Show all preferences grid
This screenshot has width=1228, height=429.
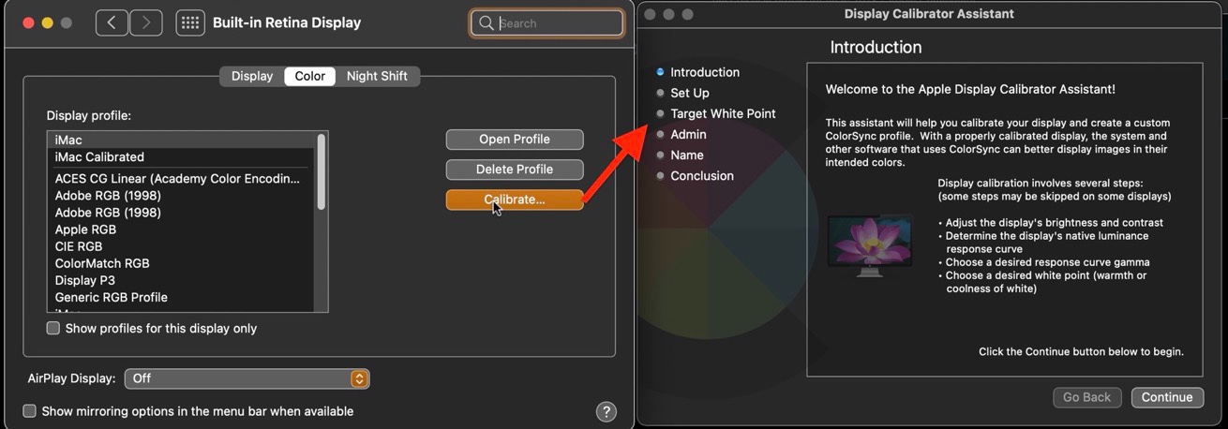[190, 22]
